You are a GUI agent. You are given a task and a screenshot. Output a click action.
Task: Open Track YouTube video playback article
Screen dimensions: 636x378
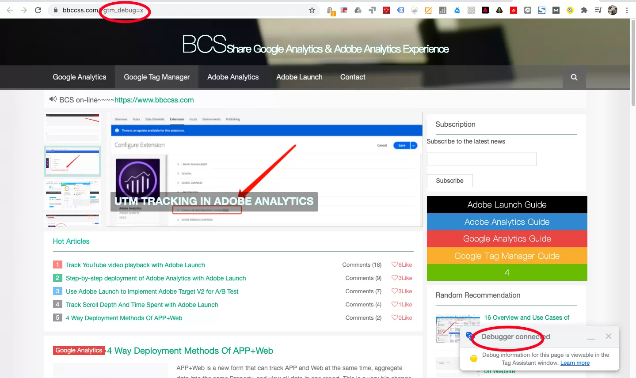coord(135,265)
